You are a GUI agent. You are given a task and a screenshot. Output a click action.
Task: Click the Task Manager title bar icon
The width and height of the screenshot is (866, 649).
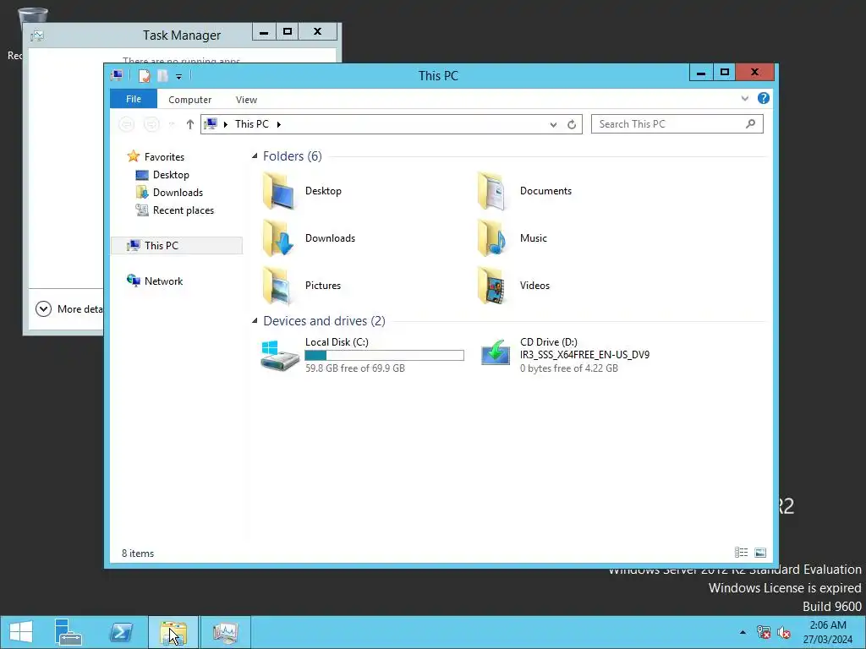pyautogui.click(x=37, y=35)
